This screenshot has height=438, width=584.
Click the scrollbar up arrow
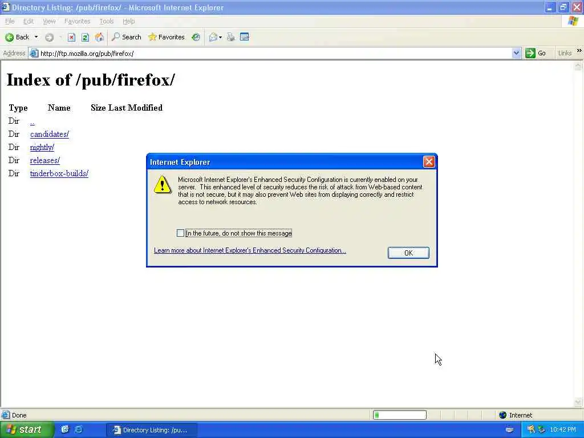[578, 66]
